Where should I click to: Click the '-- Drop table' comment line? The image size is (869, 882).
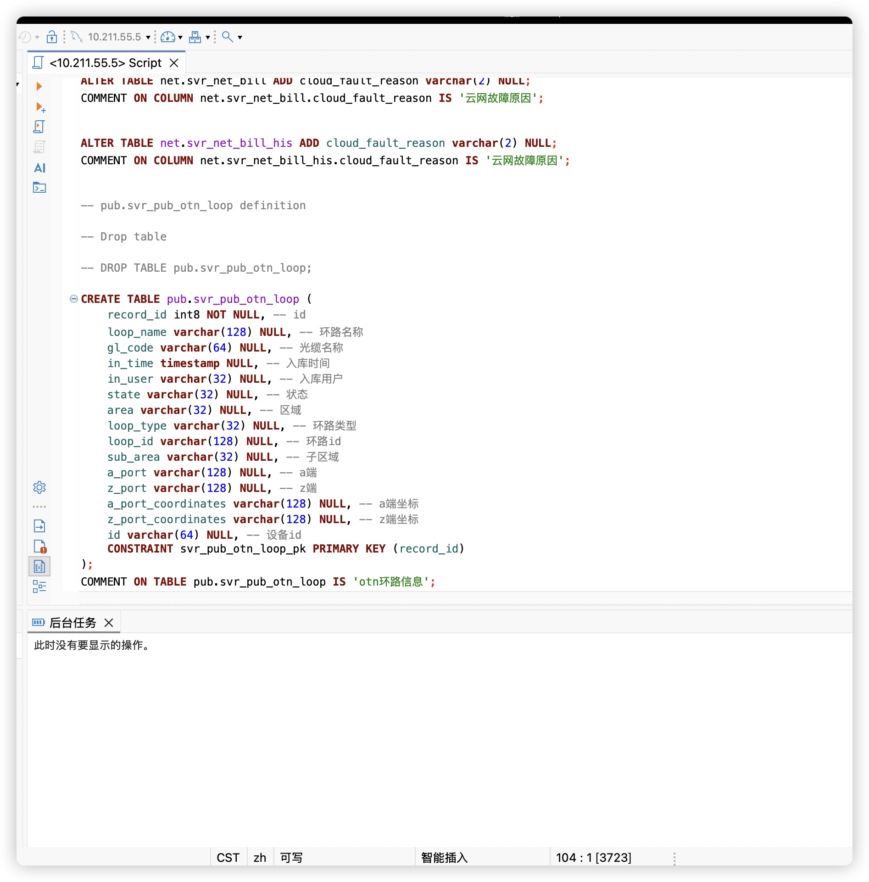124,236
